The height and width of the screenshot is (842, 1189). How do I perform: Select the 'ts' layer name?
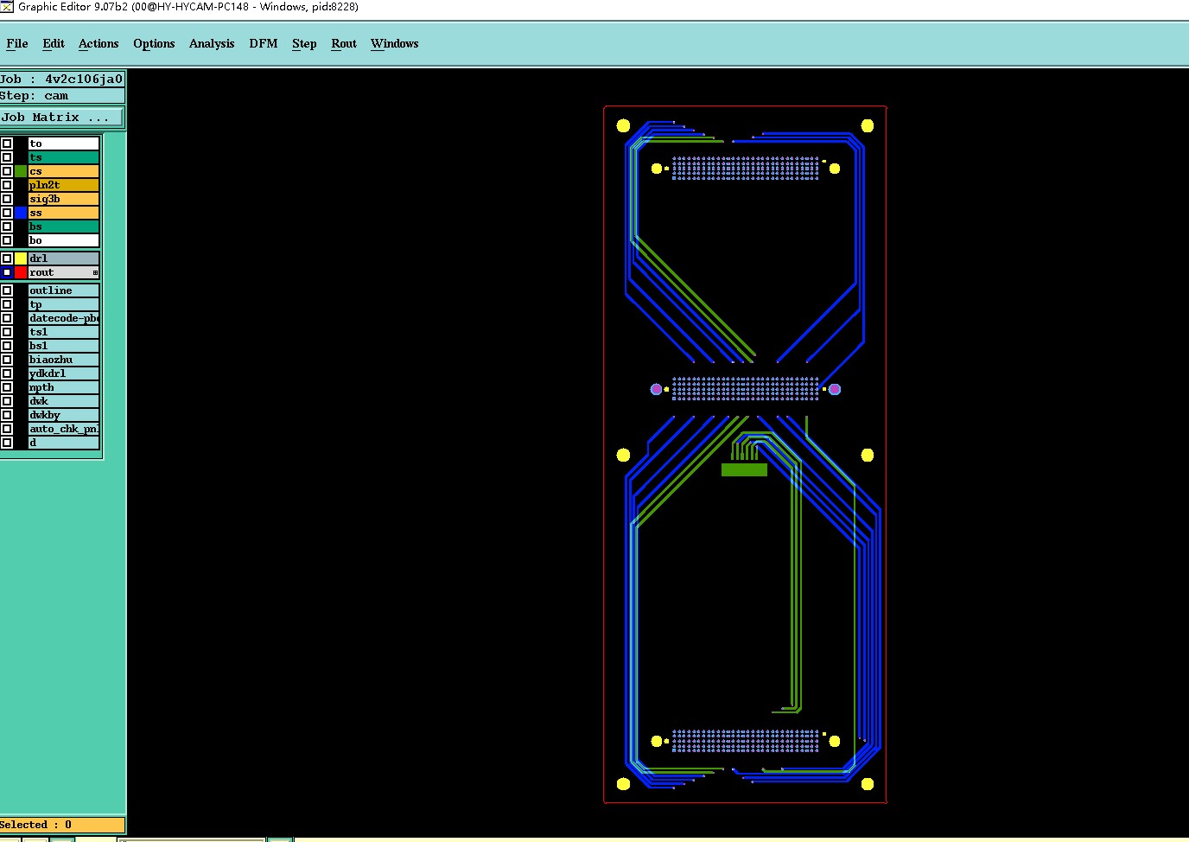[x=64, y=157]
